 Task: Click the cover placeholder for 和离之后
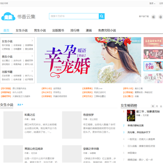pyautogui.click(x=13, y=125)
